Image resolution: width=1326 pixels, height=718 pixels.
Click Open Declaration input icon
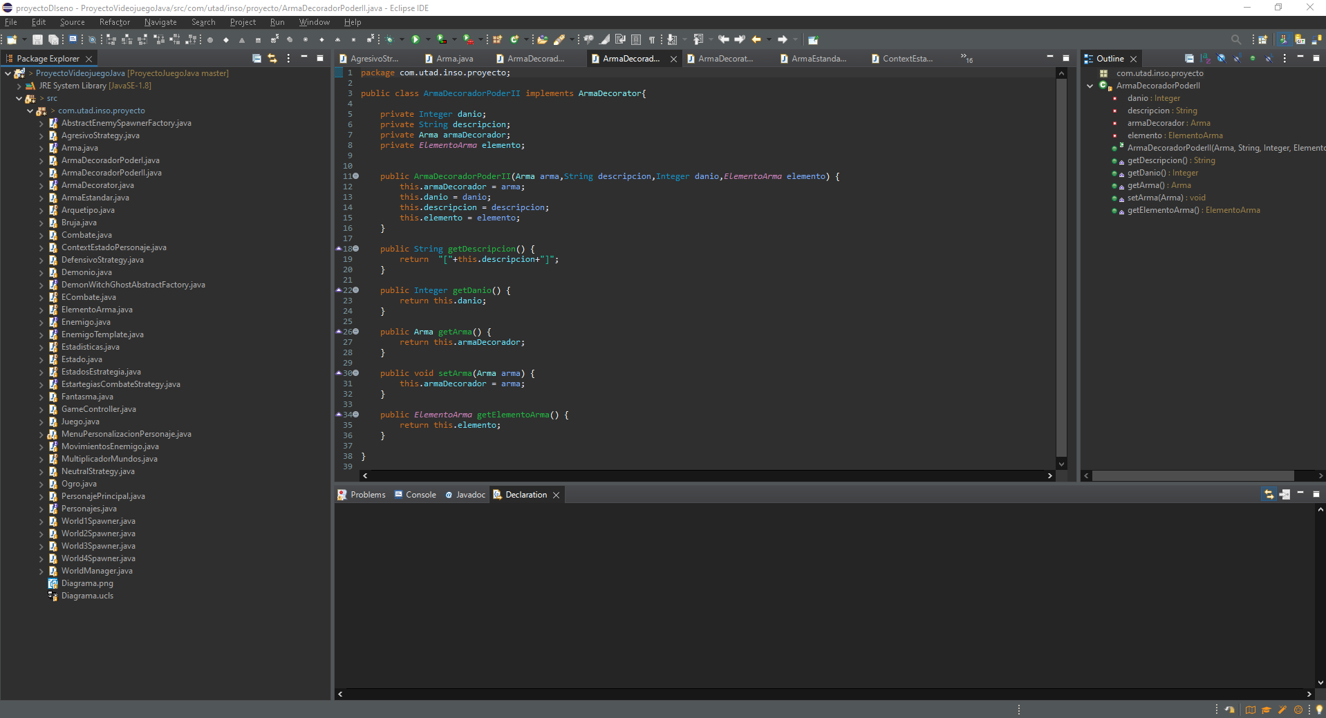click(x=1285, y=495)
